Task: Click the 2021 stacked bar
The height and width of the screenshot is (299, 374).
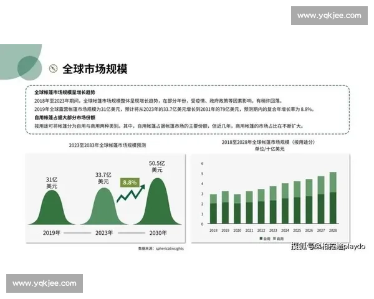Action: pos(249,207)
